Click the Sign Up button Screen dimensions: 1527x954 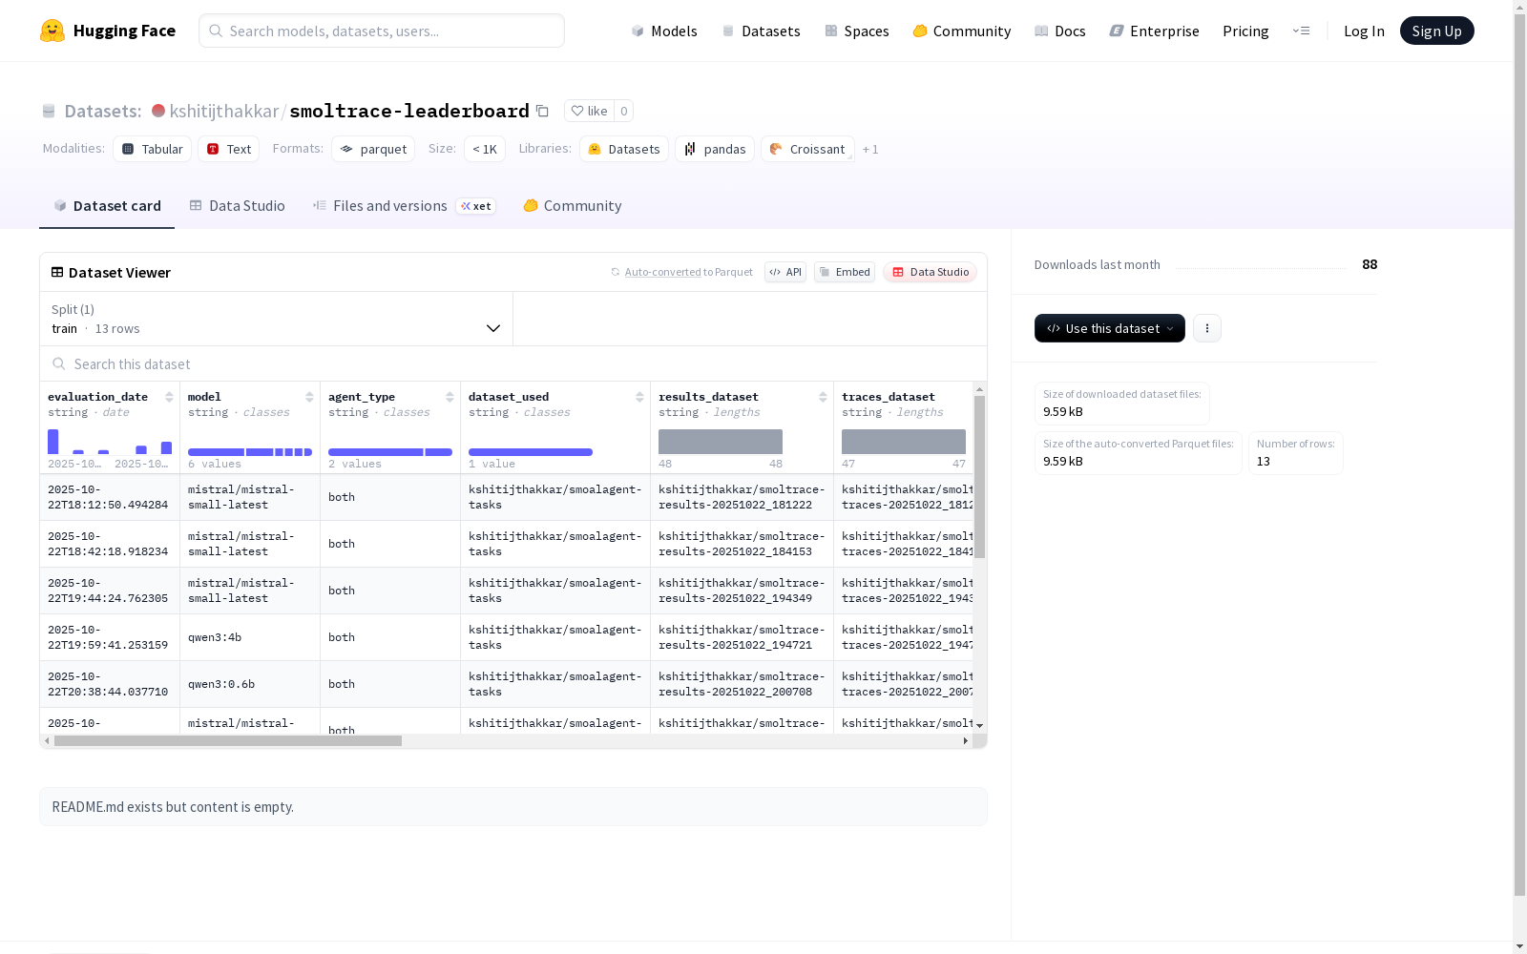coord(1436,31)
